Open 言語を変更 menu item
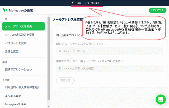Image resolution: width=169 pixels, height=108 pixels. coord(12,51)
